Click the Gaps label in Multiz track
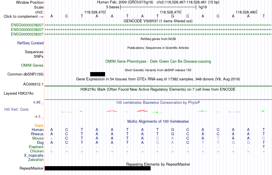The height and width of the screenshot is (175, 272). coord(39,125)
